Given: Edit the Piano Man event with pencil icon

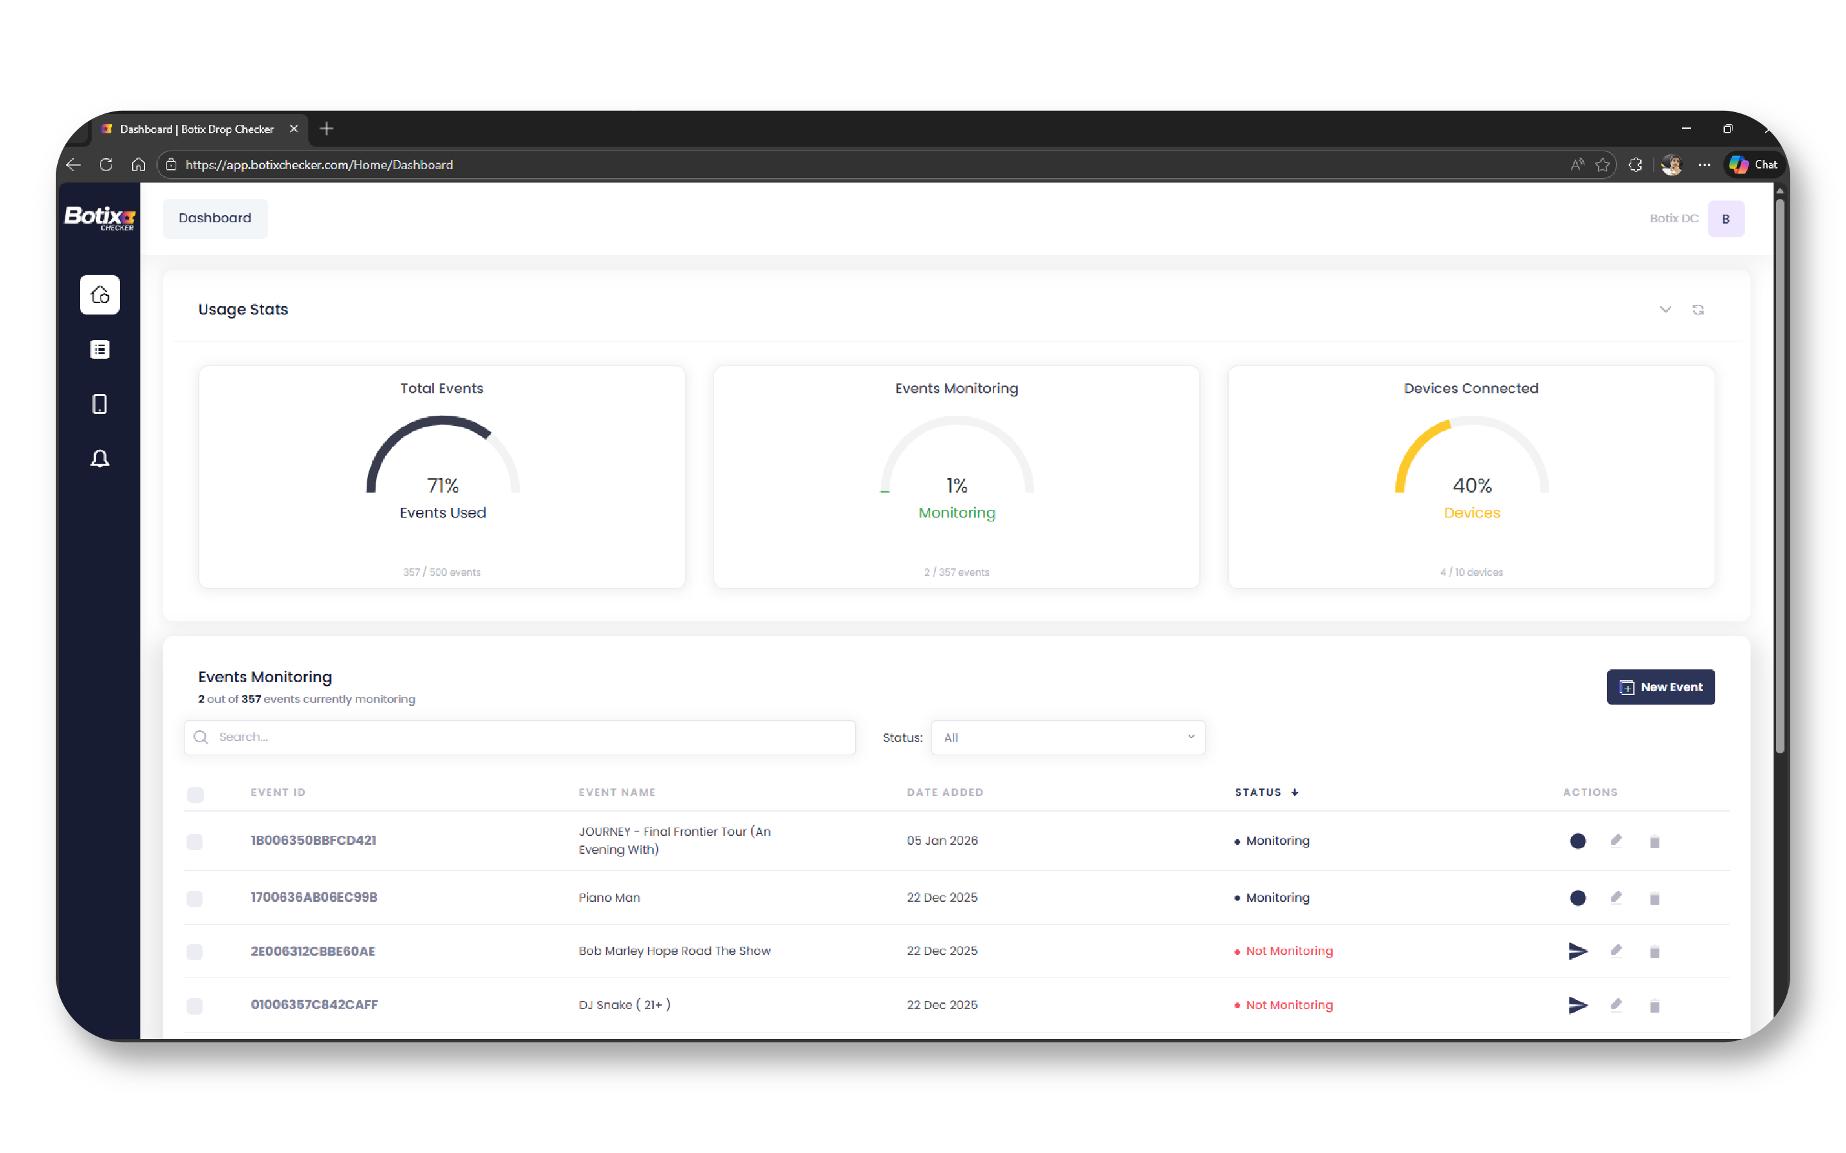Looking at the screenshot, I should pyautogui.click(x=1616, y=897).
